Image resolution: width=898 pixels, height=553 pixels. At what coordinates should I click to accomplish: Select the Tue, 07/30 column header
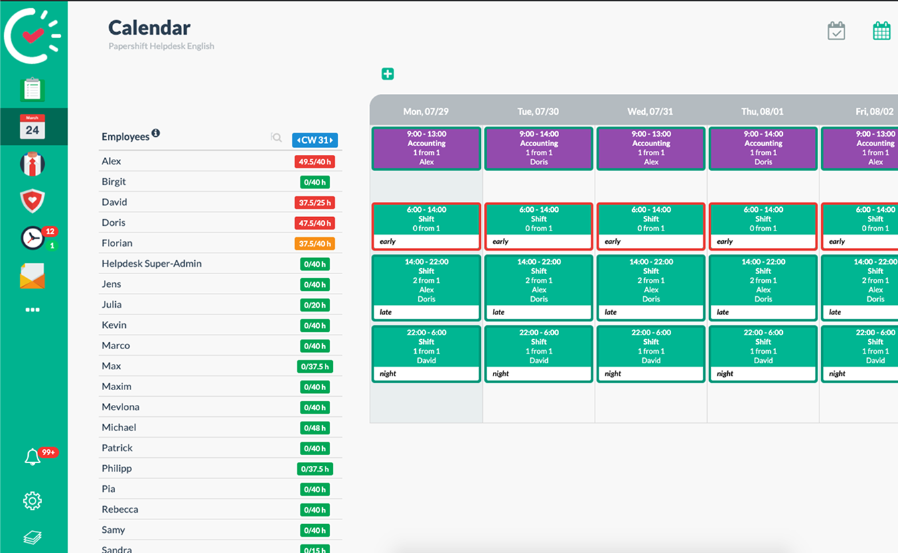(538, 111)
